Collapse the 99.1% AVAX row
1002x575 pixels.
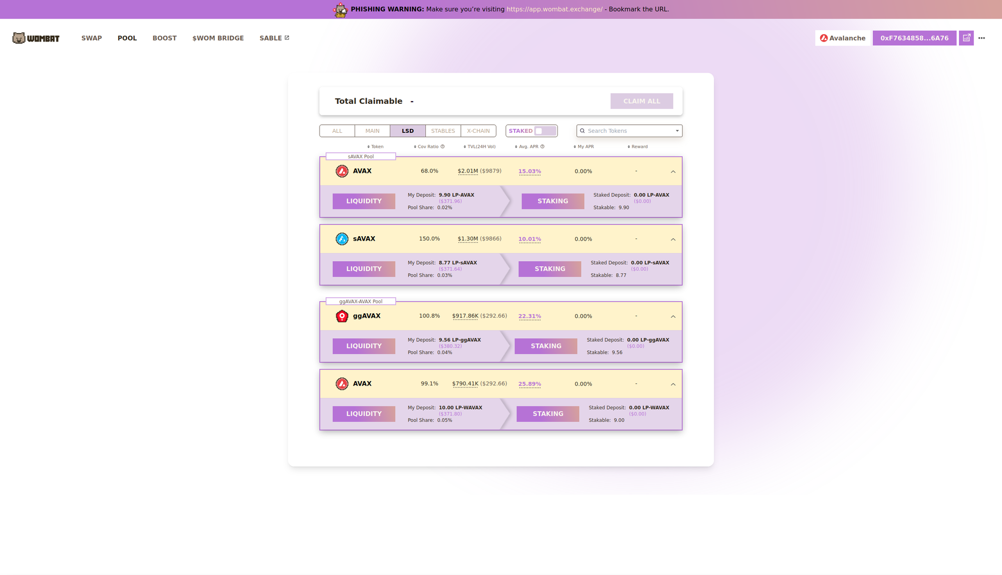(673, 384)
